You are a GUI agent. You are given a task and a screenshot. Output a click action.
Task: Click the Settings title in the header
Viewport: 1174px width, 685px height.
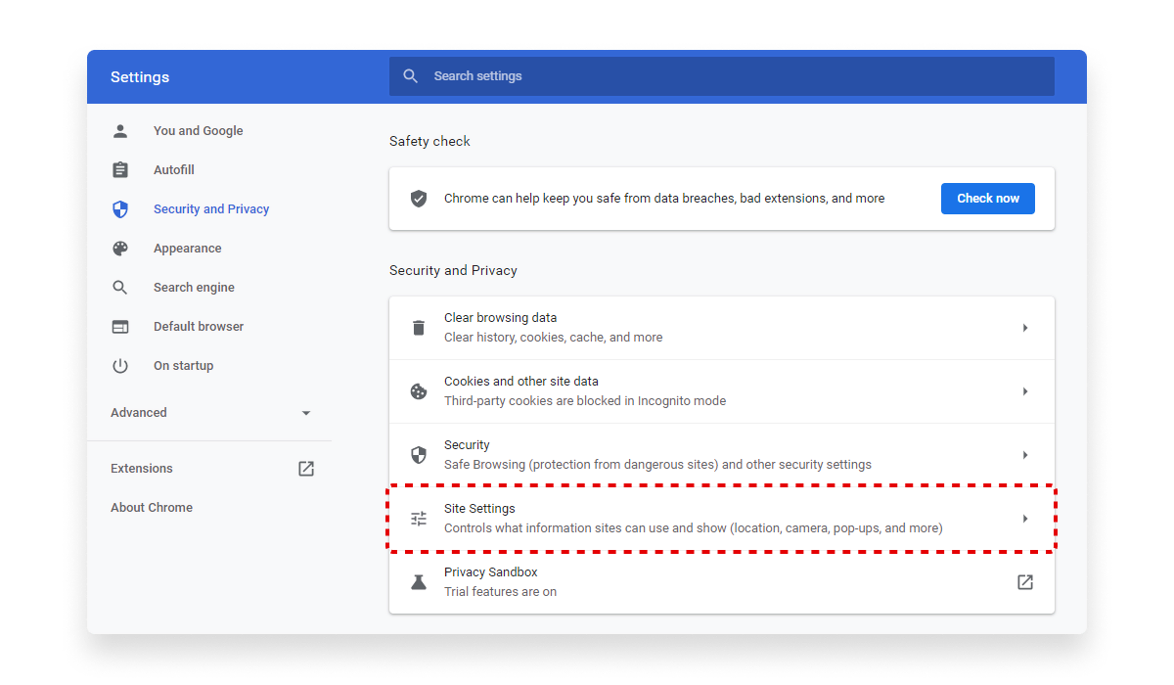(x=140, y=76)
